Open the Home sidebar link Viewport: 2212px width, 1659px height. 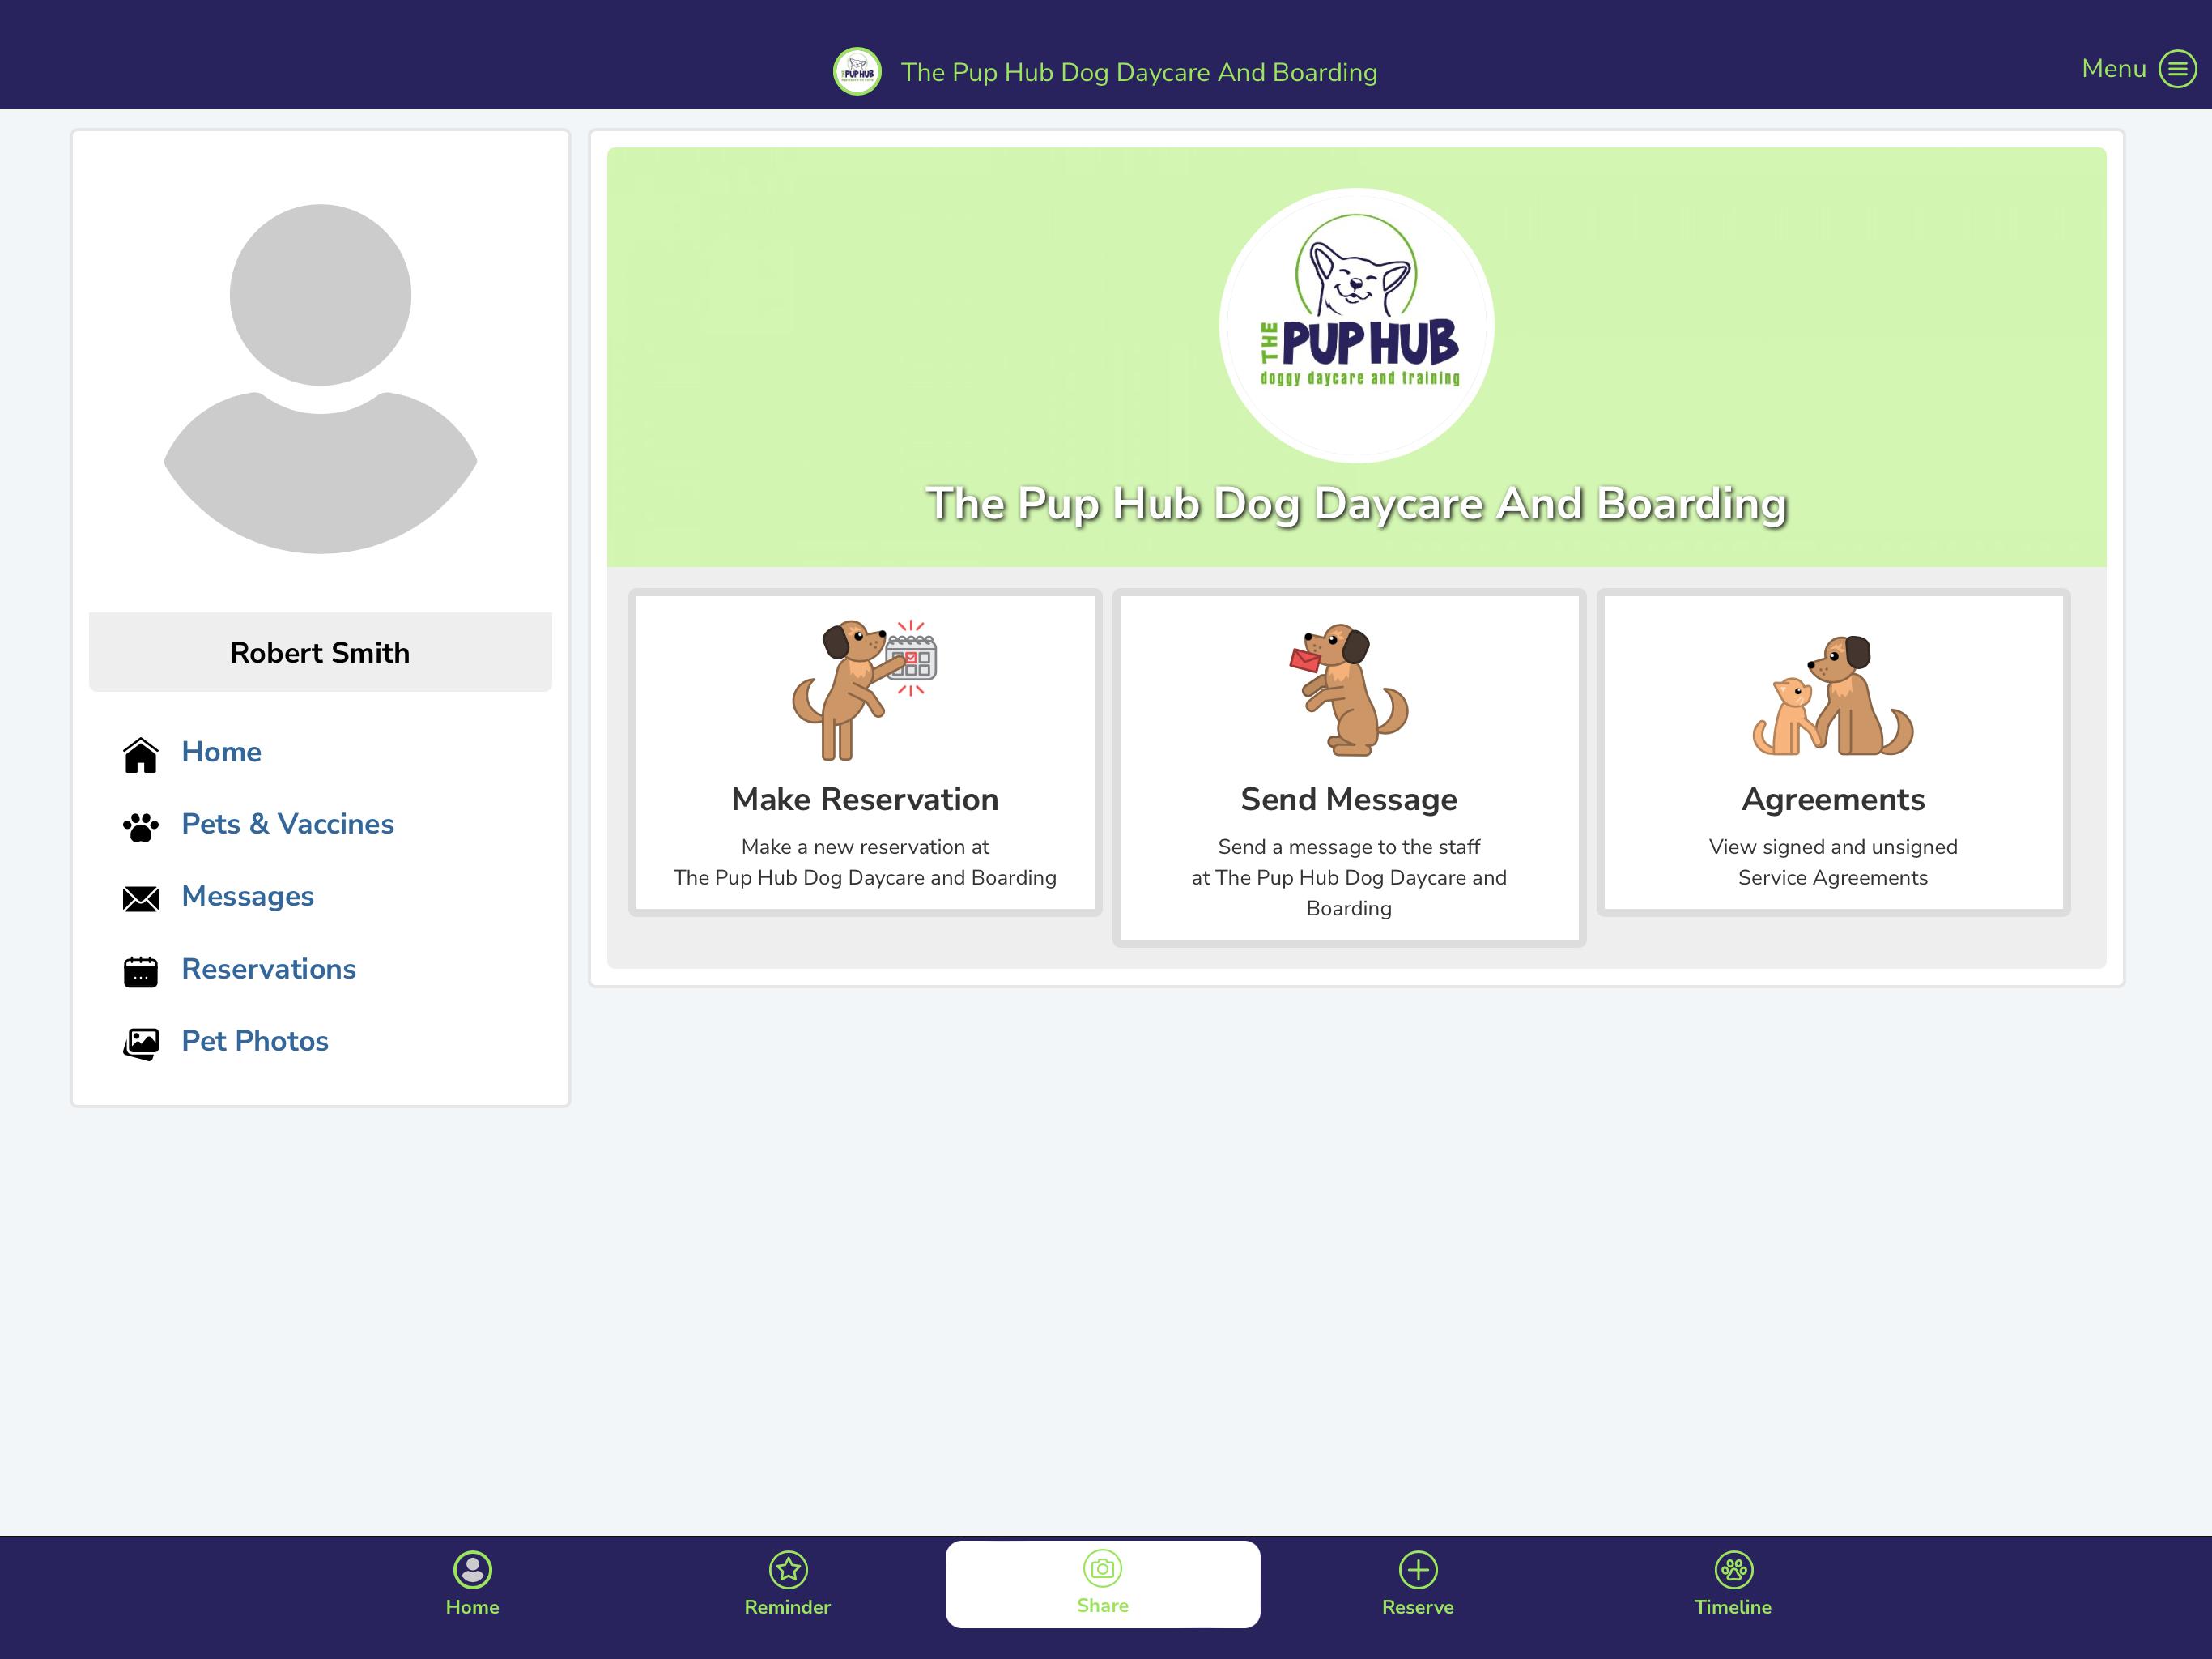click(x=221, y=752)
